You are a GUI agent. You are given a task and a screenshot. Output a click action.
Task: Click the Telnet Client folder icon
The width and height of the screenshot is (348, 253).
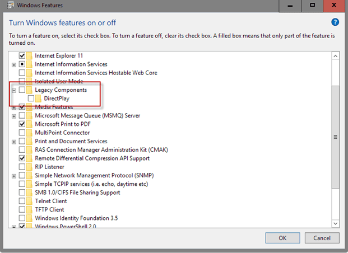(29, 201)
